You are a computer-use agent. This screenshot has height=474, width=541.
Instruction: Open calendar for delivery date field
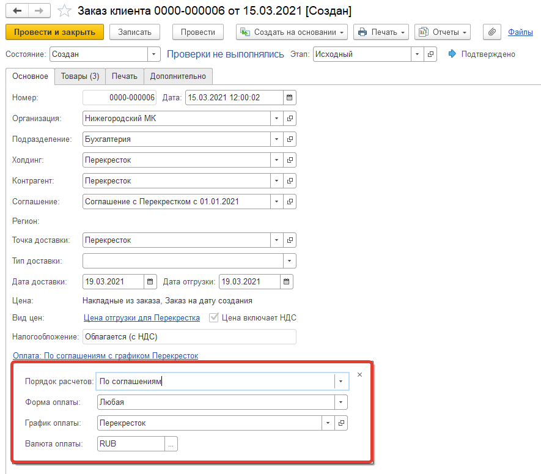(x=150, y=282)
